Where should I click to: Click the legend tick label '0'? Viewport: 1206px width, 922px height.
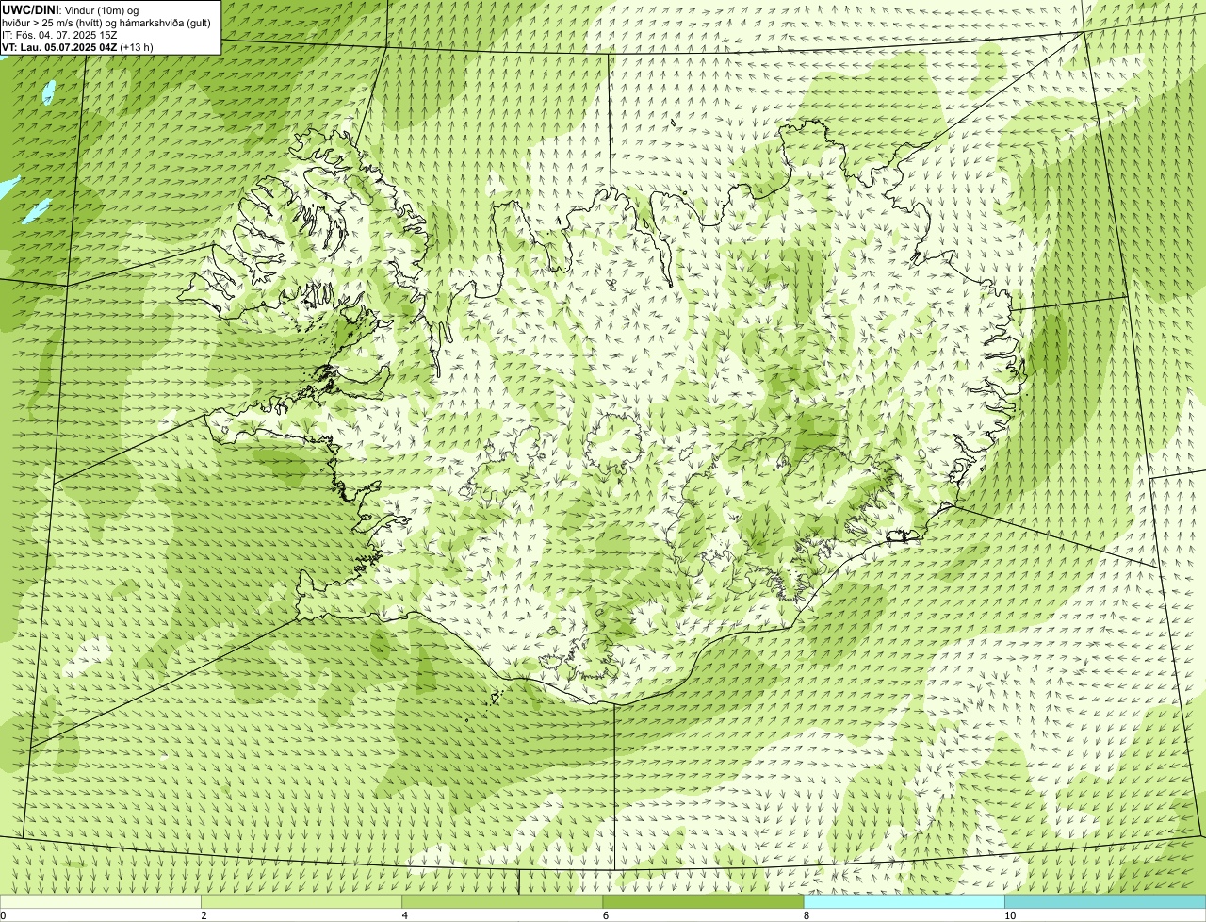point(3,915)
